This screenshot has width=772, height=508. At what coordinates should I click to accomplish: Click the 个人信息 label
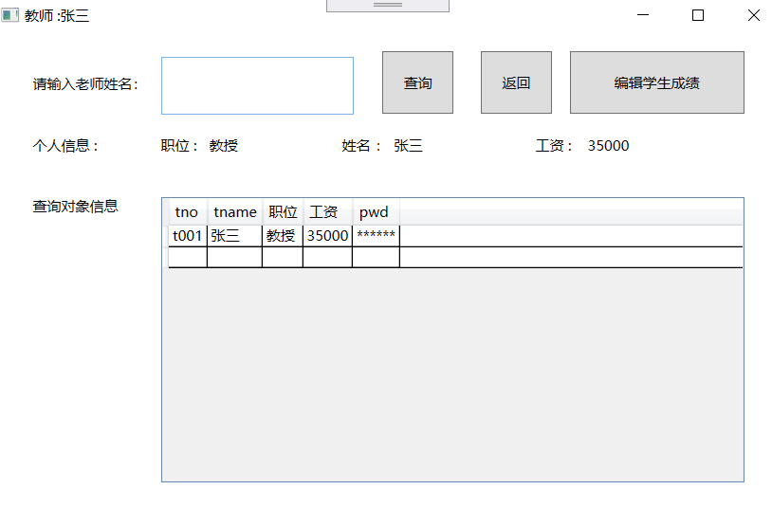66,146
